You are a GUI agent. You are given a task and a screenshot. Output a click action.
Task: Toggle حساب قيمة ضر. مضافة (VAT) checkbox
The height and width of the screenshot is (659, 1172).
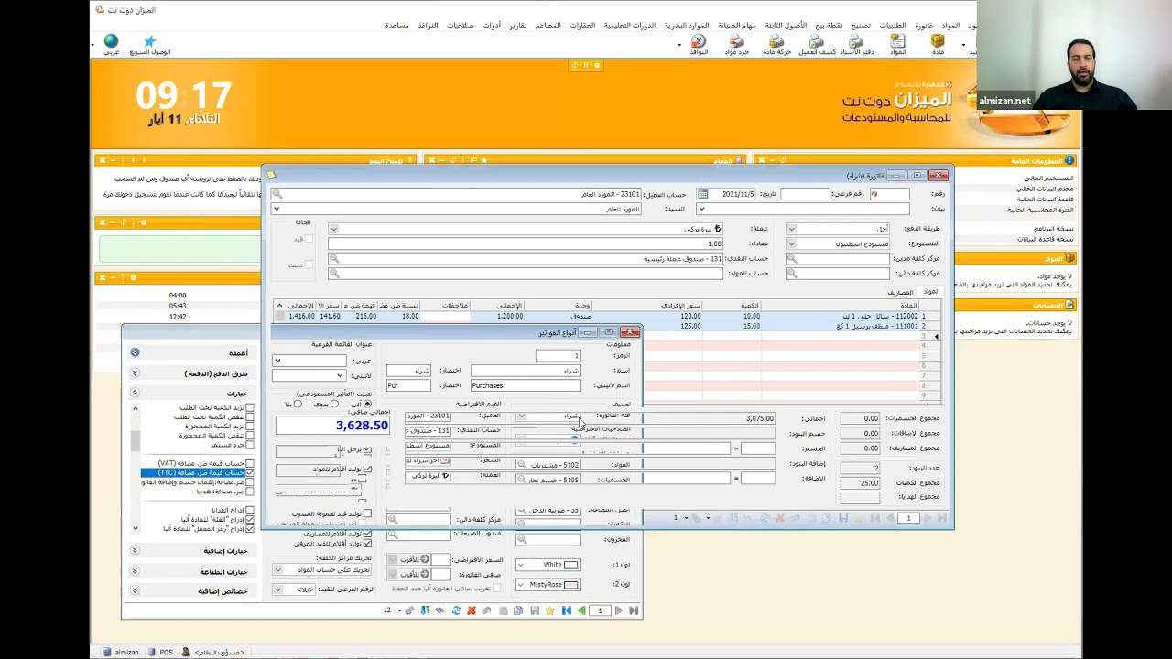249,464
